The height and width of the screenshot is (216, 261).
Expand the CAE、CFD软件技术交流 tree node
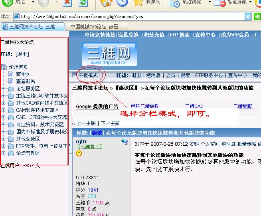coord(3,117)
